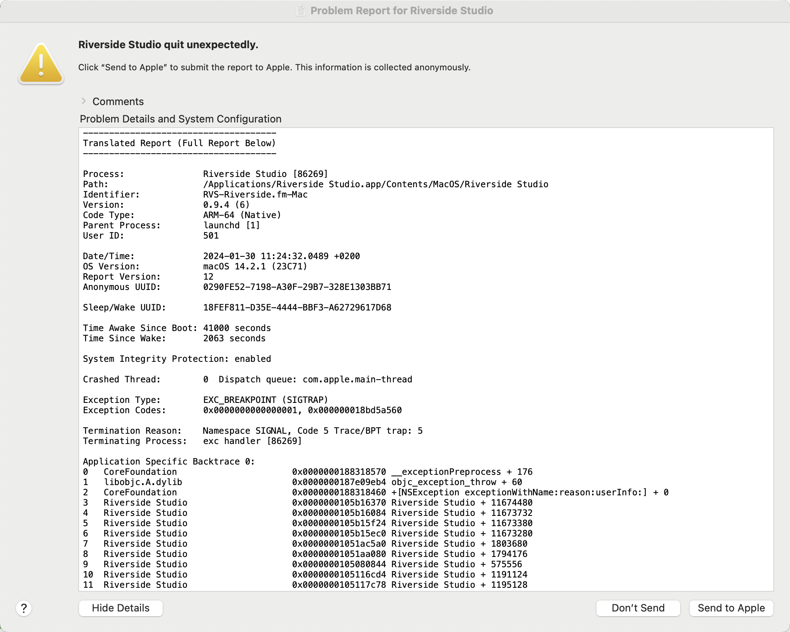Click the objc_exception_throw backtrace entry
Image resolution: width=790 pixels, height=632 pixels.
click(456, 482)
